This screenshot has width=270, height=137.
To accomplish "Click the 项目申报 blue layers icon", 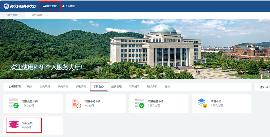I will click(202, 103).
